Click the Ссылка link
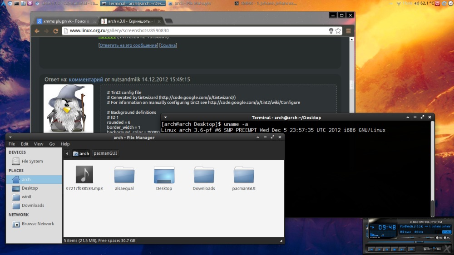 (168, 45)
